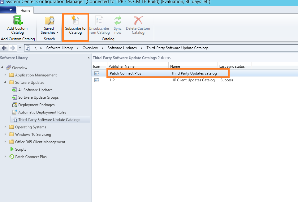This screenshot has height=202, width=298.
Task: Expand the Office 365 Client Management node
Action: pos(5,142)
